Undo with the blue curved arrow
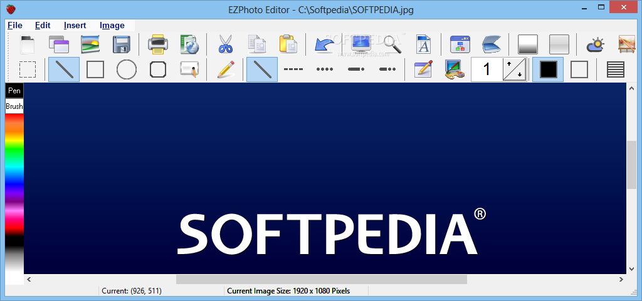 click(x=324, y=44)
